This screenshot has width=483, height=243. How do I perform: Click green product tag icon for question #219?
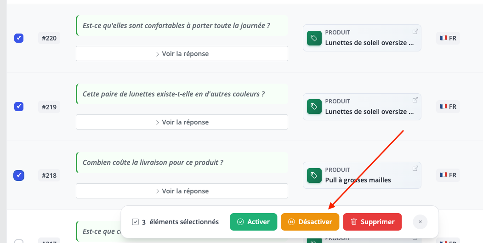314,107
